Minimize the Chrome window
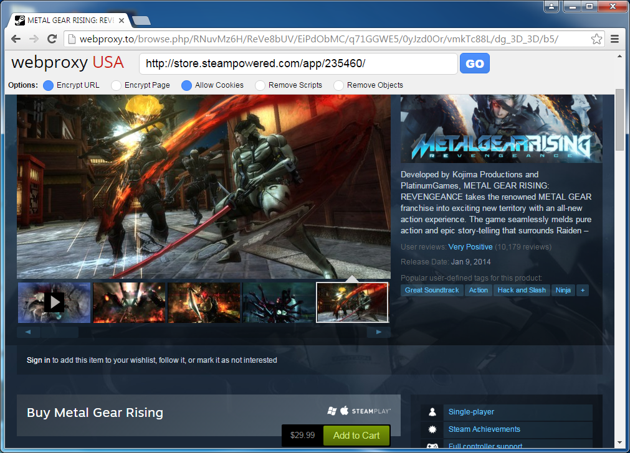Image resolution: width=630 pixels, height=453 pixels. (x=572, y=6)
